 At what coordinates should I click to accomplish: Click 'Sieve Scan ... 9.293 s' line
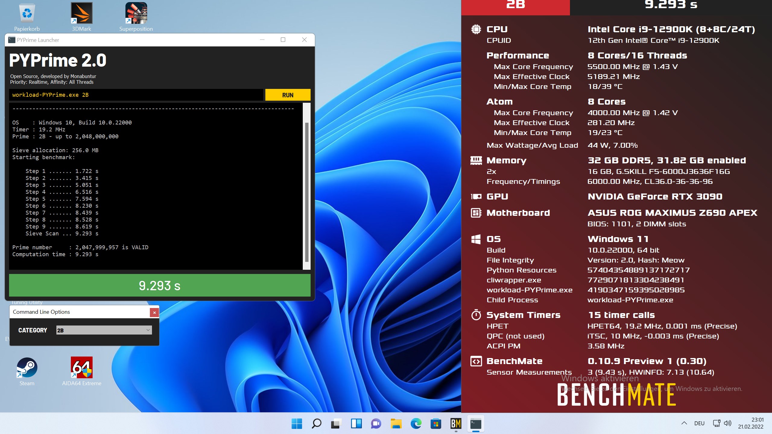coord(62,234)
